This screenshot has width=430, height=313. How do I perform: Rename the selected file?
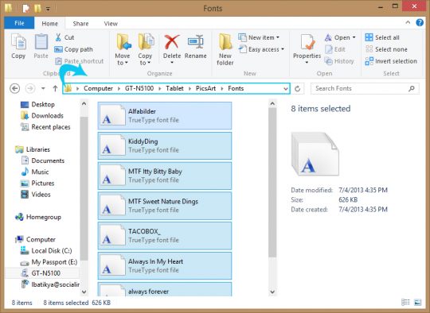[x=196, y=47]
